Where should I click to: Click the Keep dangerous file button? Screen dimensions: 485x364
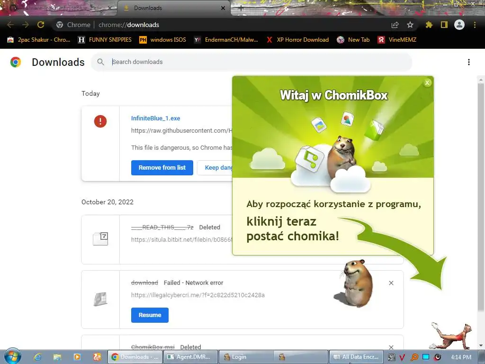point(215,167)
